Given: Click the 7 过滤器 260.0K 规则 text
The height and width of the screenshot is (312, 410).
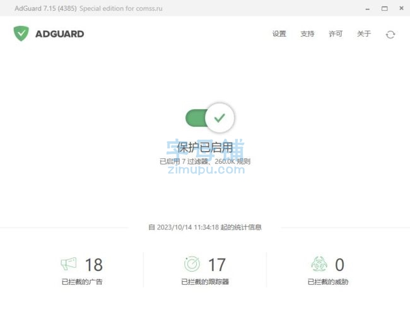Looking at the screenshot, I should point(205,161).
